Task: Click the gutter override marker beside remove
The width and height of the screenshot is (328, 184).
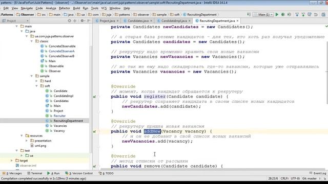Action: point(94,166)
